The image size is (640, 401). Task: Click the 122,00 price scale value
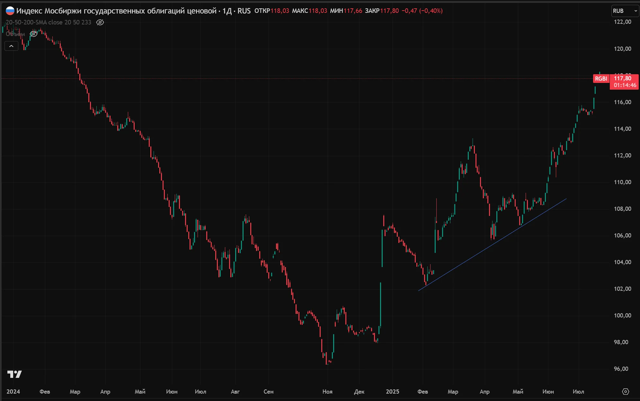tap(622, 22)
